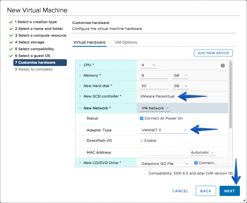
Task: Open the MAC Address Automatic dropdown
Action: tap(202, 152)
